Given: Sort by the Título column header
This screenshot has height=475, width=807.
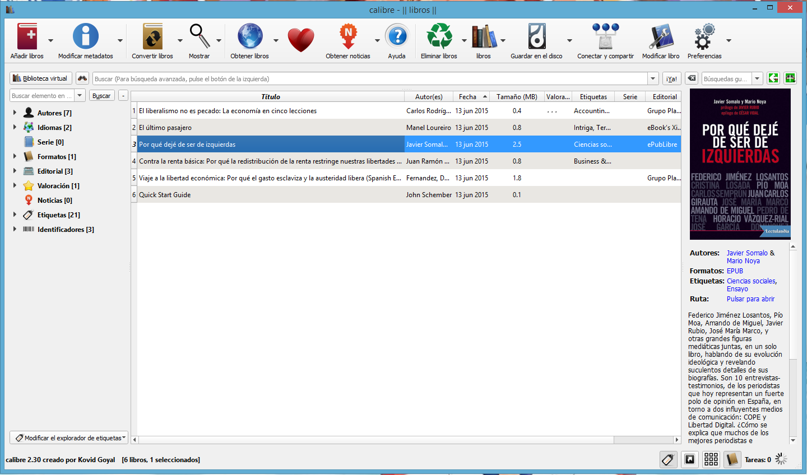Looking at the screenshot, I should [271, 97].
